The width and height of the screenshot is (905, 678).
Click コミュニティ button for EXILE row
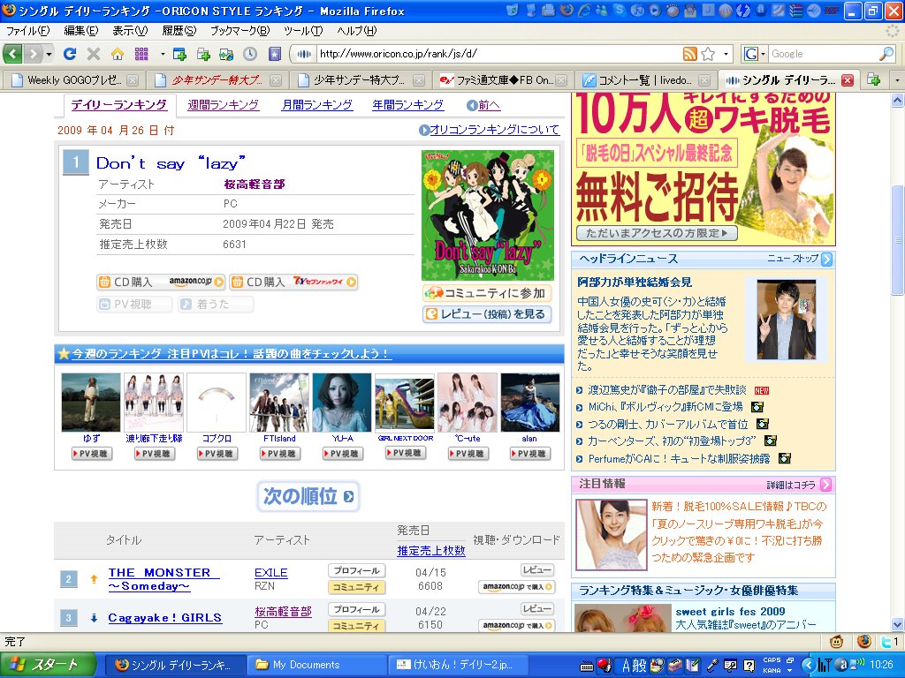tap(357, 587)
